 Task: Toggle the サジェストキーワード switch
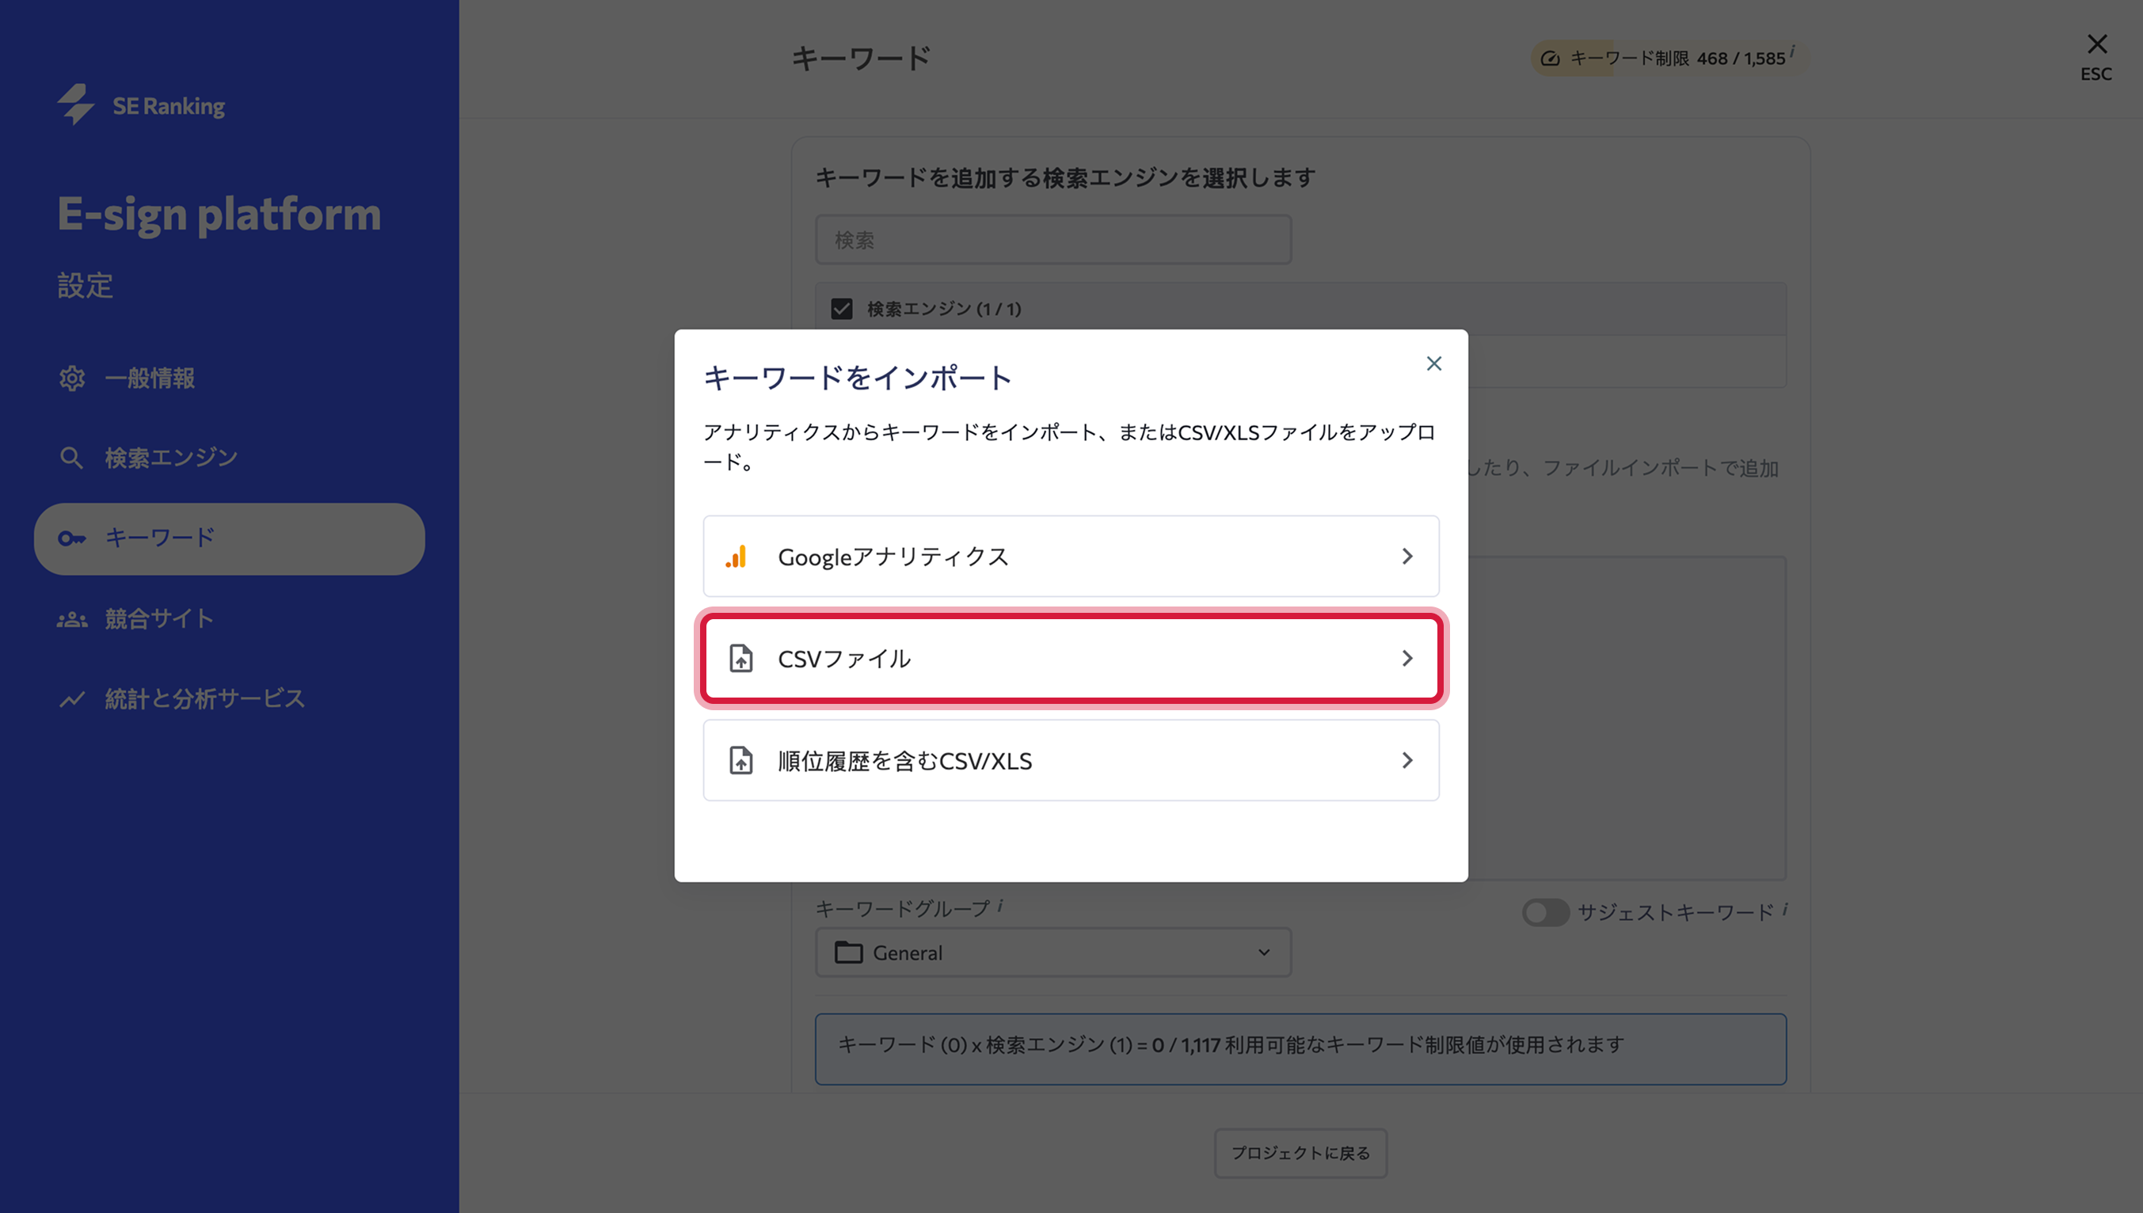(x=1546, y=912)
